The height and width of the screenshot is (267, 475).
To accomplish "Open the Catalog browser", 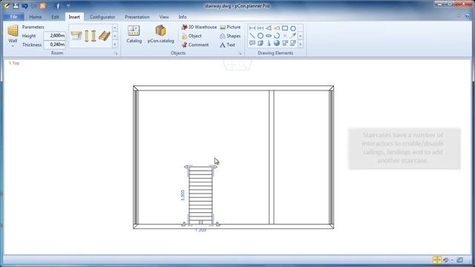I will point(134,34).
